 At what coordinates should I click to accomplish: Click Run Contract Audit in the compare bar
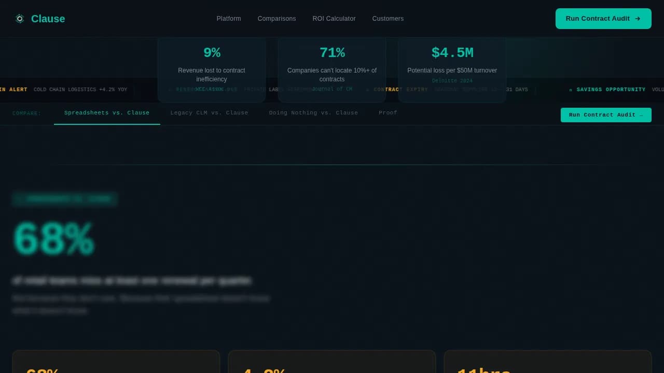[606, 115]
